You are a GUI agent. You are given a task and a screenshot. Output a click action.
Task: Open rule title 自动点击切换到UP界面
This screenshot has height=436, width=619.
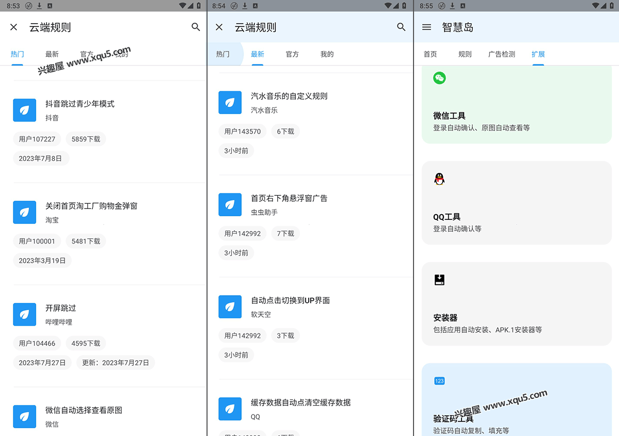click(x=290, y=301)
